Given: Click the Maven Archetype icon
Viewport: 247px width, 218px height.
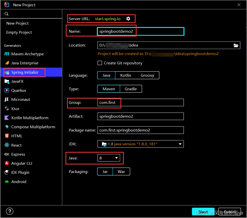Looking at the screenshot, I should [7, 54].
